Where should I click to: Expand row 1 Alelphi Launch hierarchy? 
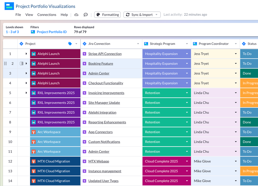pyautogui.click(x=26, y=54)
